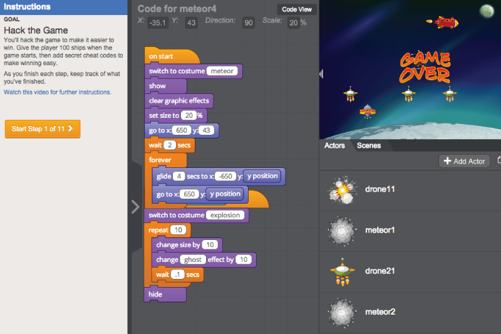501x334 pixels.
Task: Expand the block palette side arrow
Action: pos(135,206)
